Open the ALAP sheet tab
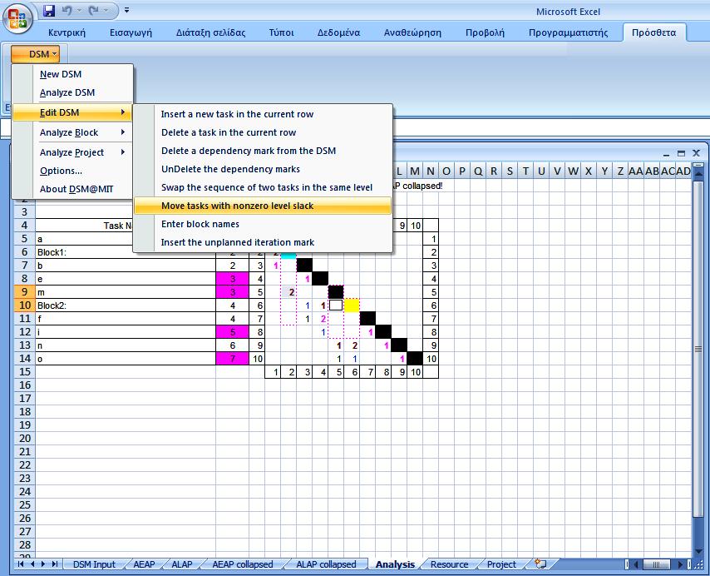This screenshot has width=710, height=576. 182,564
